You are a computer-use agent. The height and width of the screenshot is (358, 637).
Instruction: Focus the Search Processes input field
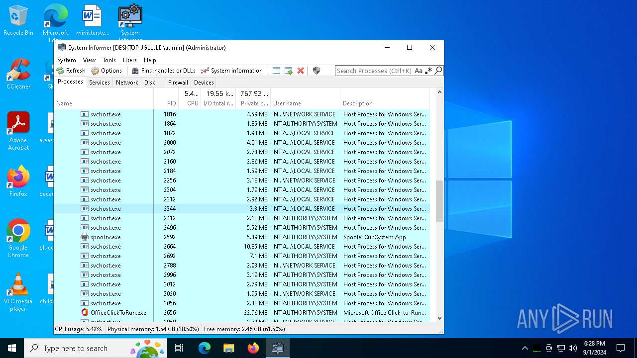coord(375,71)
